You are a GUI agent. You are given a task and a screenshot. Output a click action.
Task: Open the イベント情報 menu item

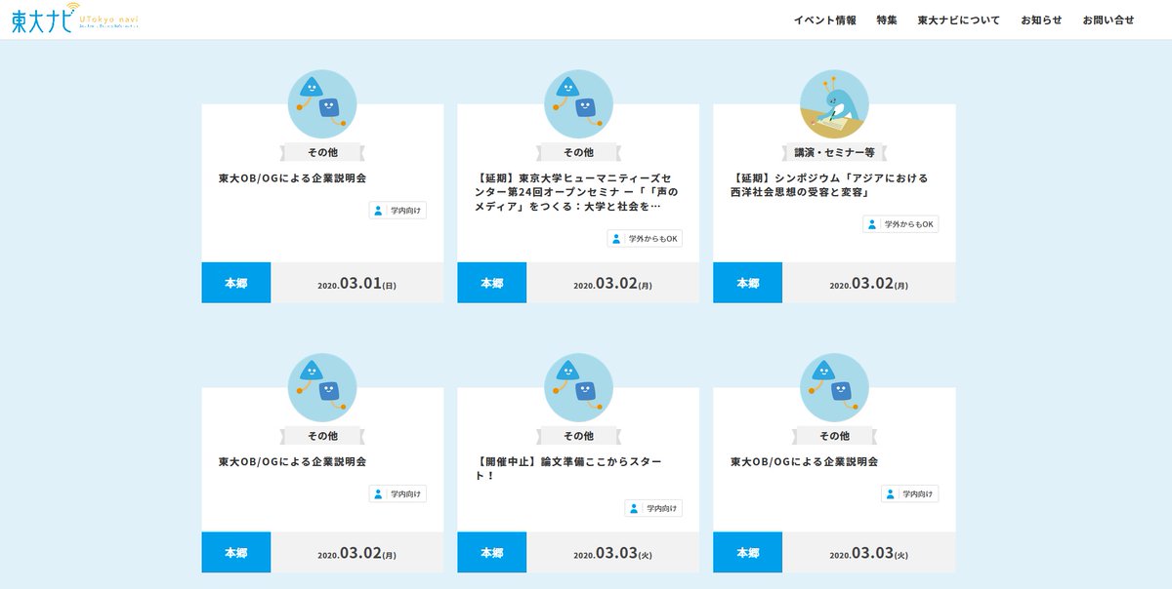[x=824, y=20]
